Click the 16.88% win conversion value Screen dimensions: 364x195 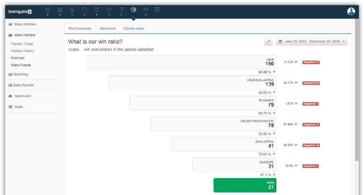coord(73,50)
